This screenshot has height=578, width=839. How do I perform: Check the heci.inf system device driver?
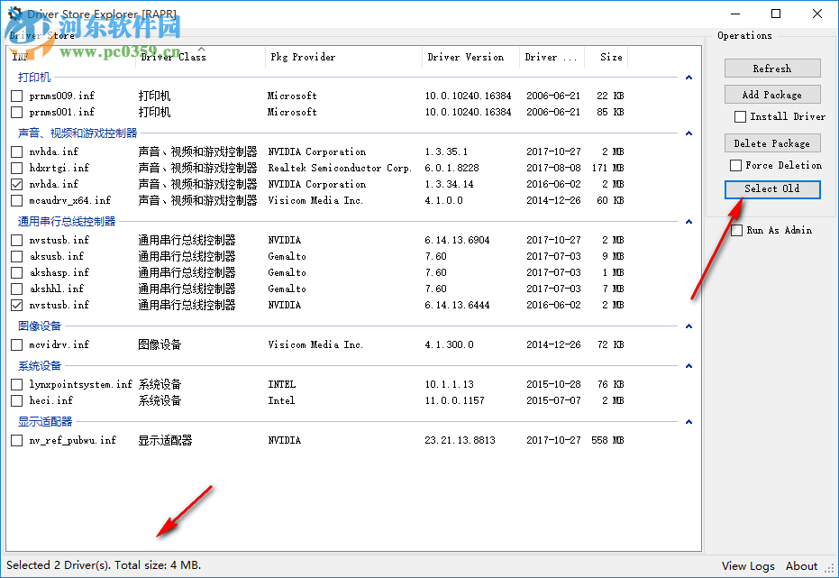point(16,400)
